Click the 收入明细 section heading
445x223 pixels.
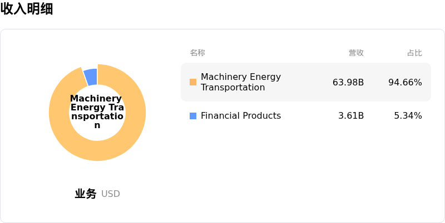click(27, 9)
